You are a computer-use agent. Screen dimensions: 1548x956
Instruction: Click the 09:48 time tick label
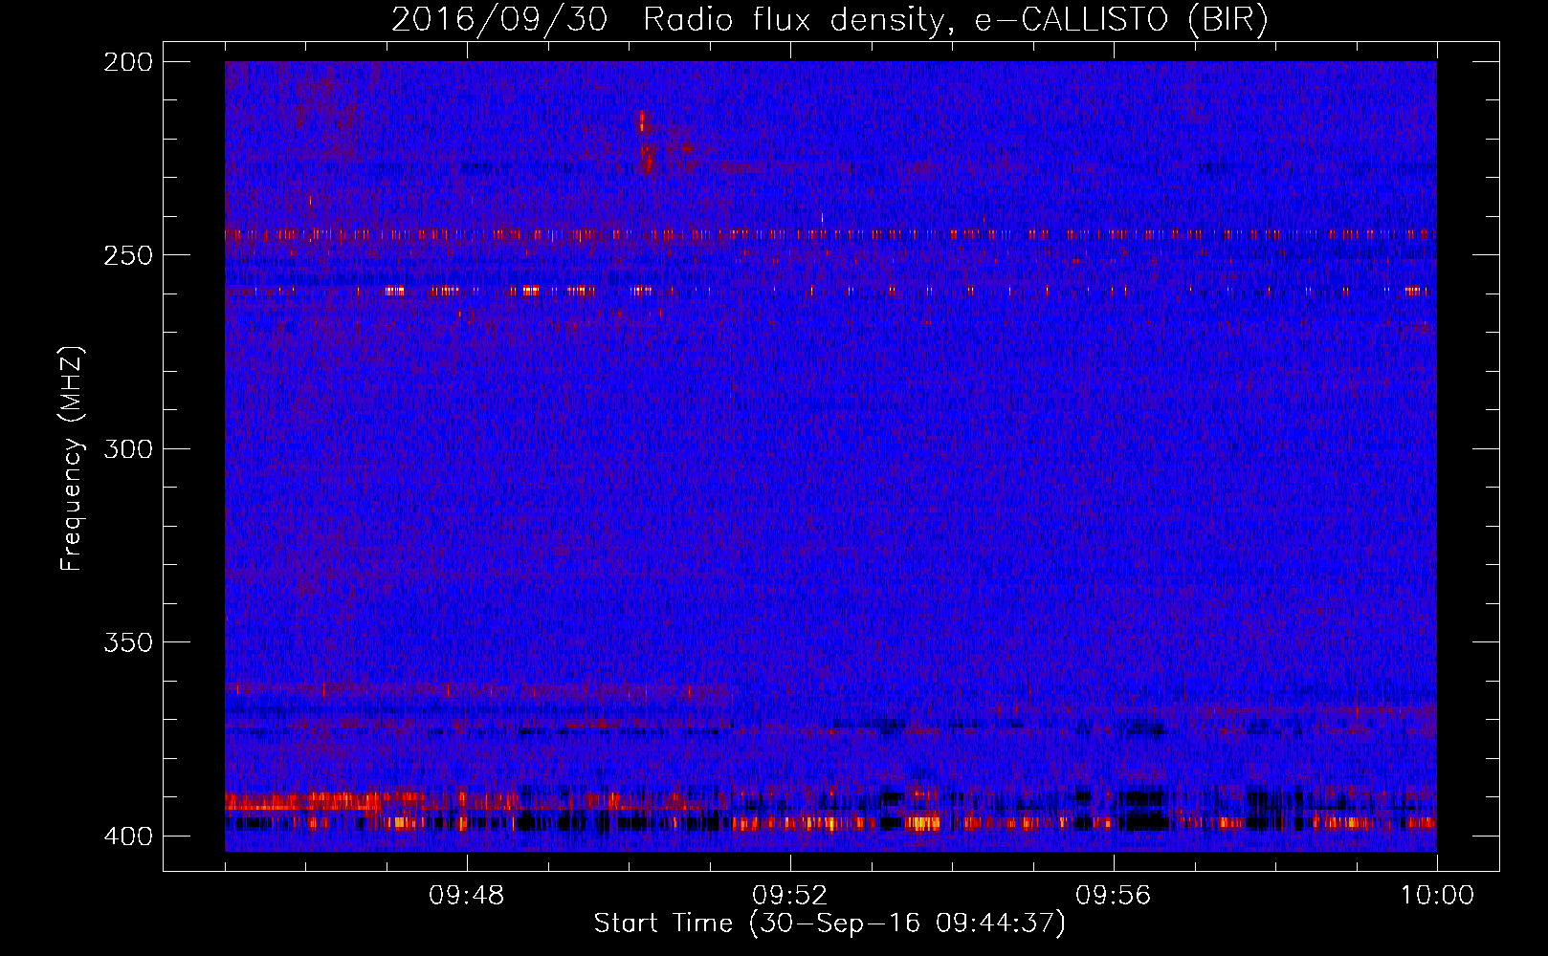click(466, 896)
